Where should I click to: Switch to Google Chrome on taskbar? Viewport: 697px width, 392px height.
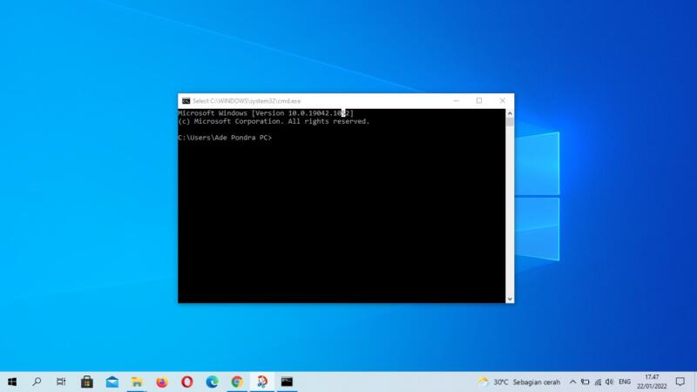237,382
